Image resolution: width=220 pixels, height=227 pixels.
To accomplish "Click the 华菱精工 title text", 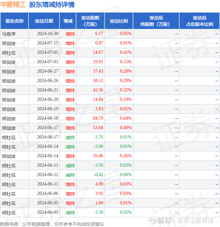I will click(x=13, y=5).
